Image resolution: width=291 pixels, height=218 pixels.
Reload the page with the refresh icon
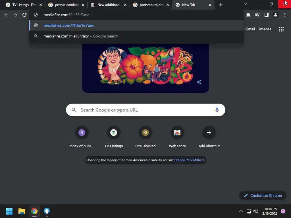pos(24,15)
